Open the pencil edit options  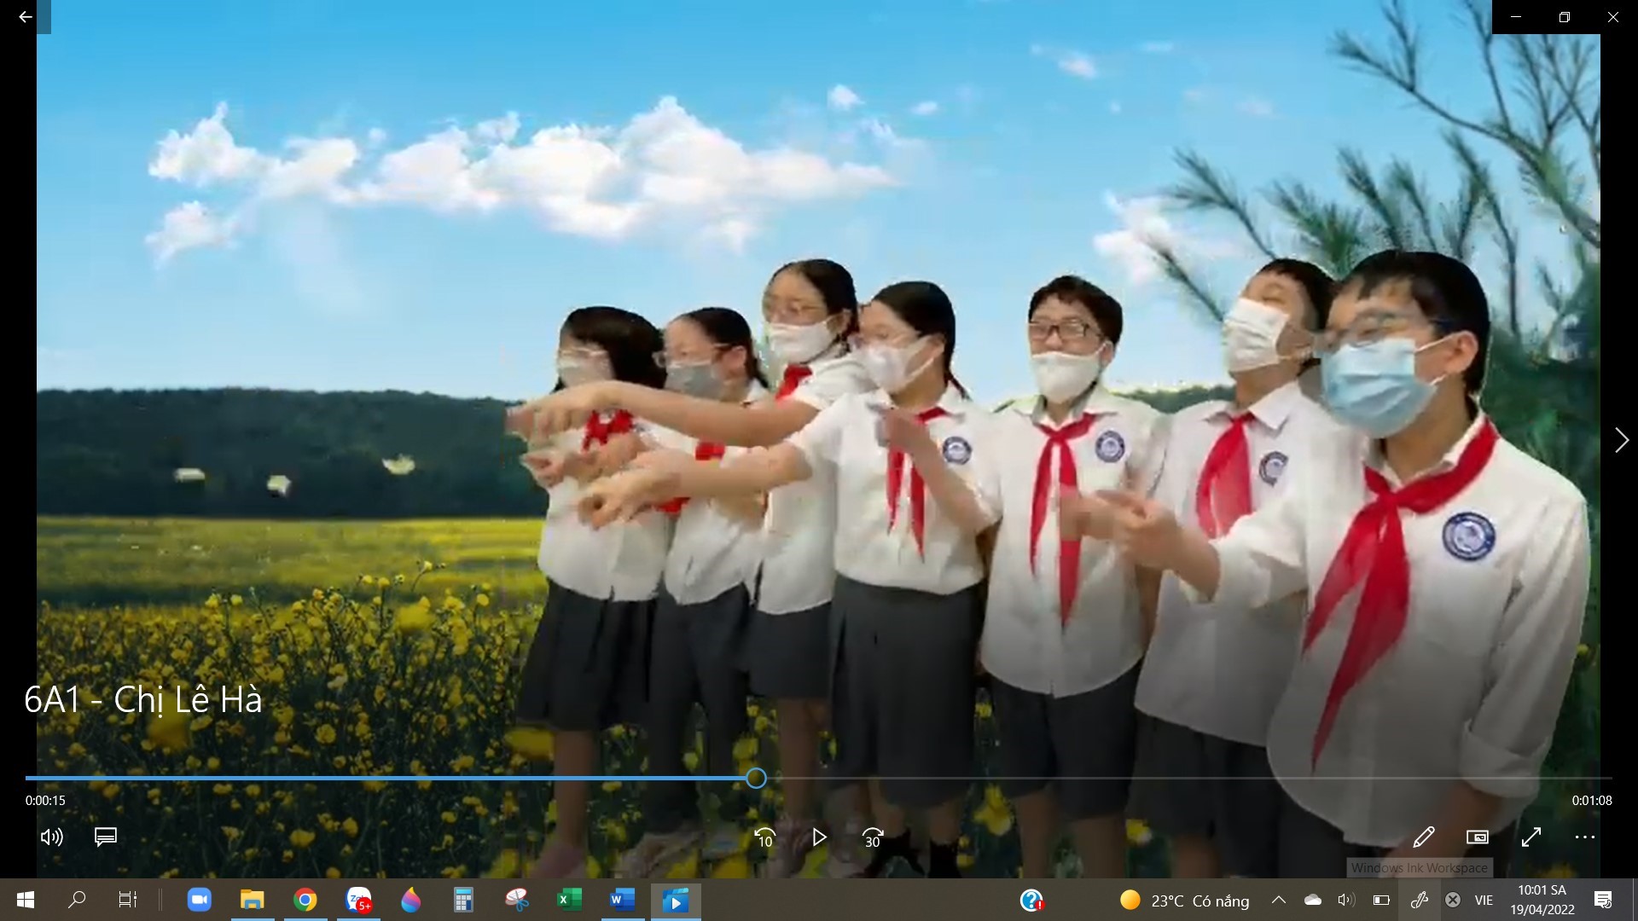coord(1423,837)
